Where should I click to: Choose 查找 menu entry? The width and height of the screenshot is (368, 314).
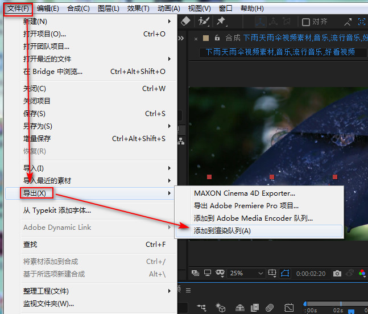point(98,245)
